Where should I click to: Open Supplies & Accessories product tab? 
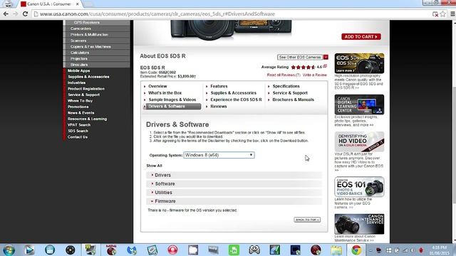pyautogui.click(x=233, y=93)
